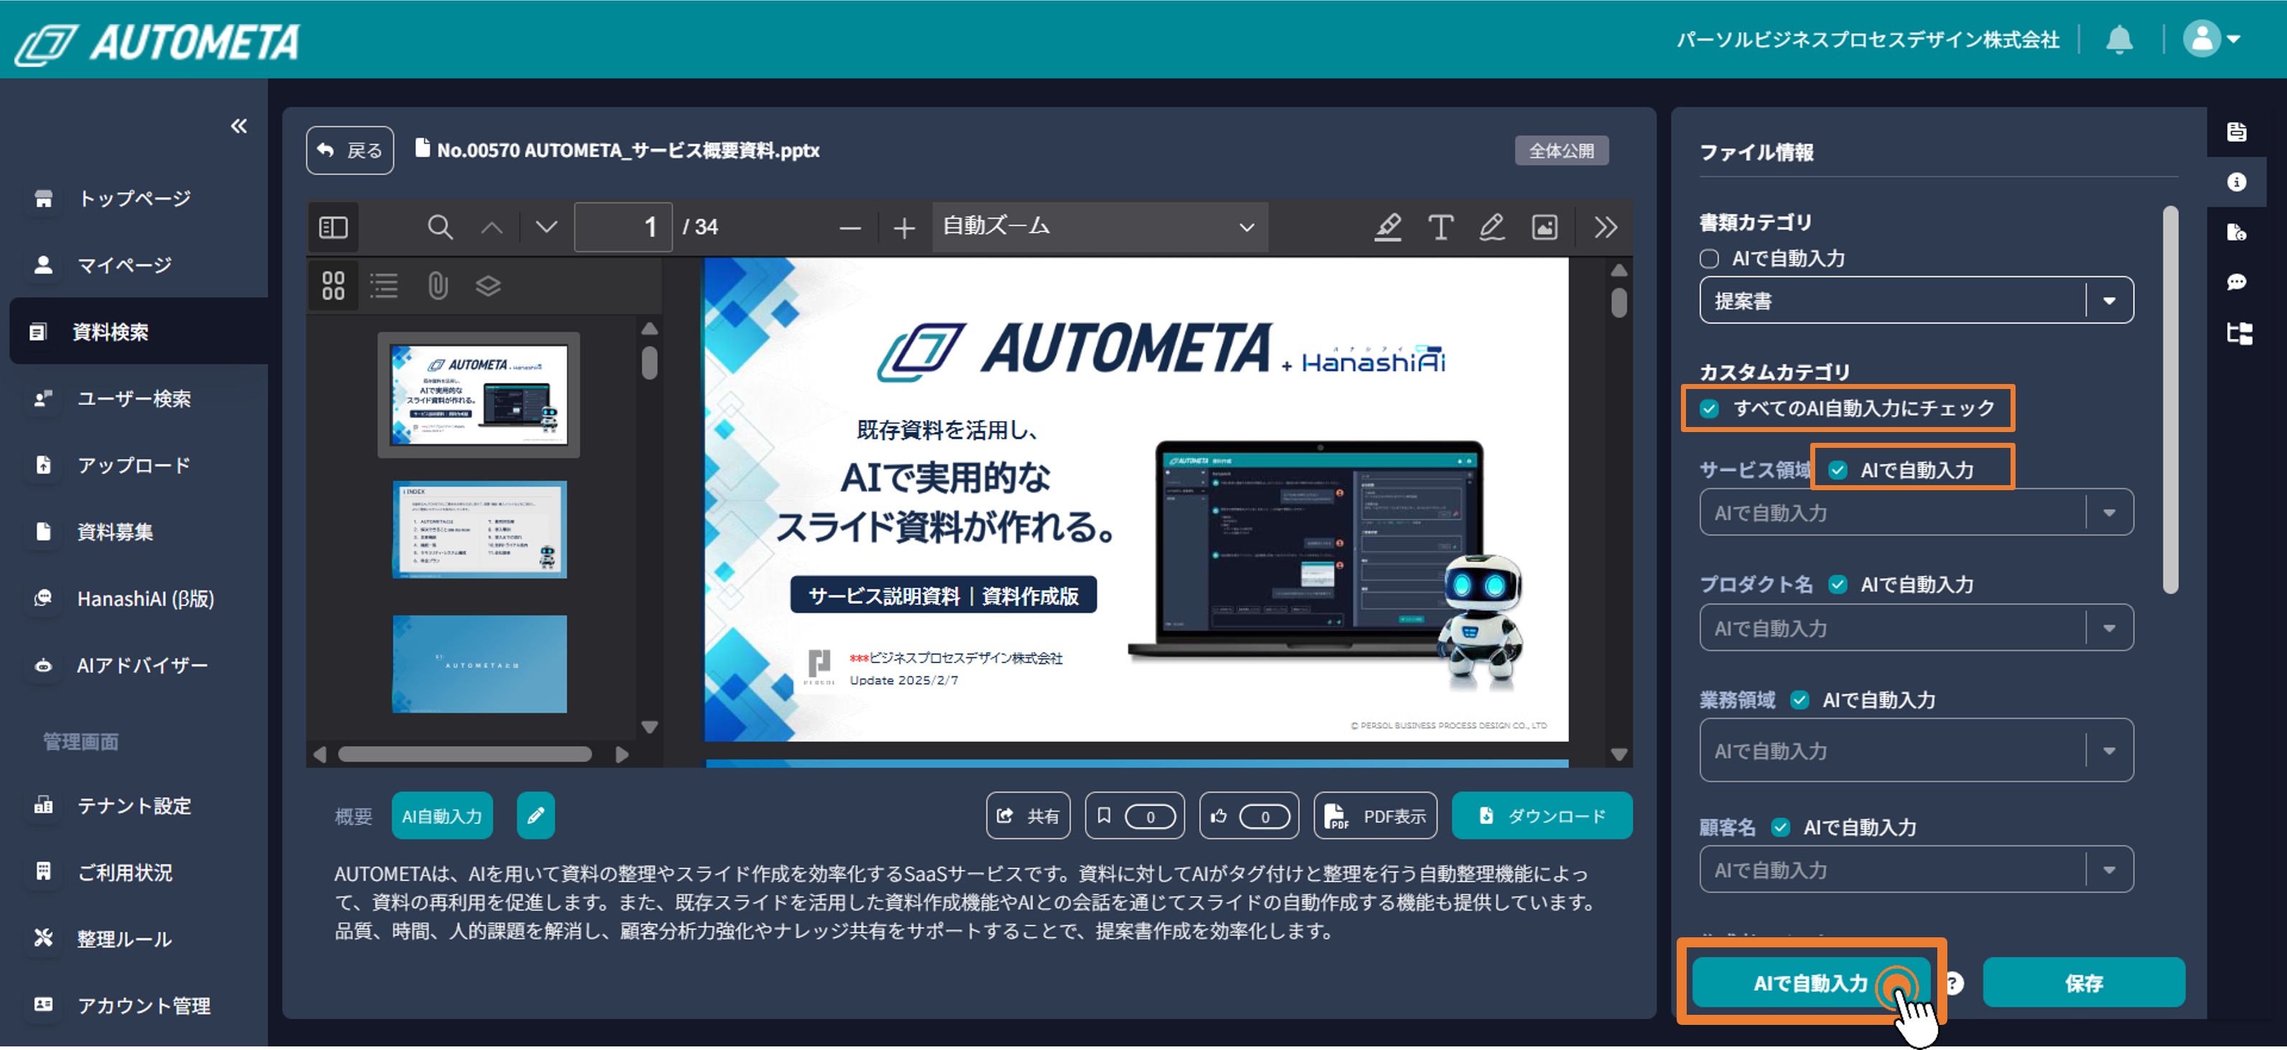
Task: Open アップロード in sidebar
Action: click(134, 465)
